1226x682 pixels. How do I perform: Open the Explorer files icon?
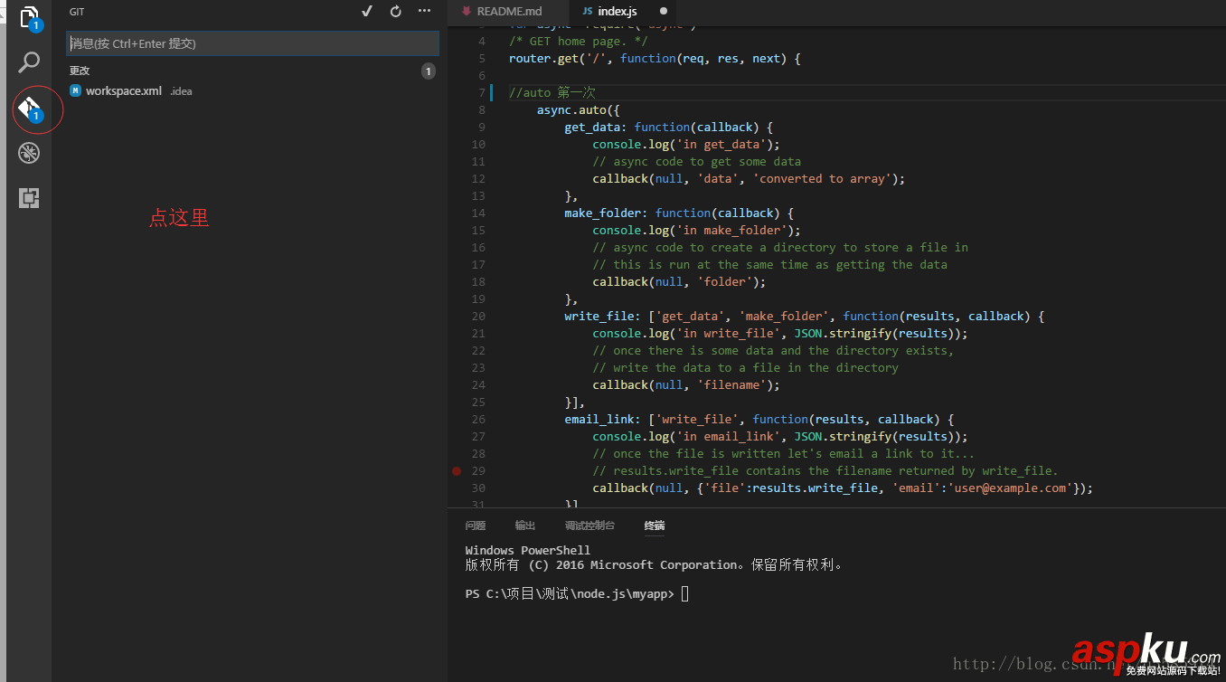29,17
